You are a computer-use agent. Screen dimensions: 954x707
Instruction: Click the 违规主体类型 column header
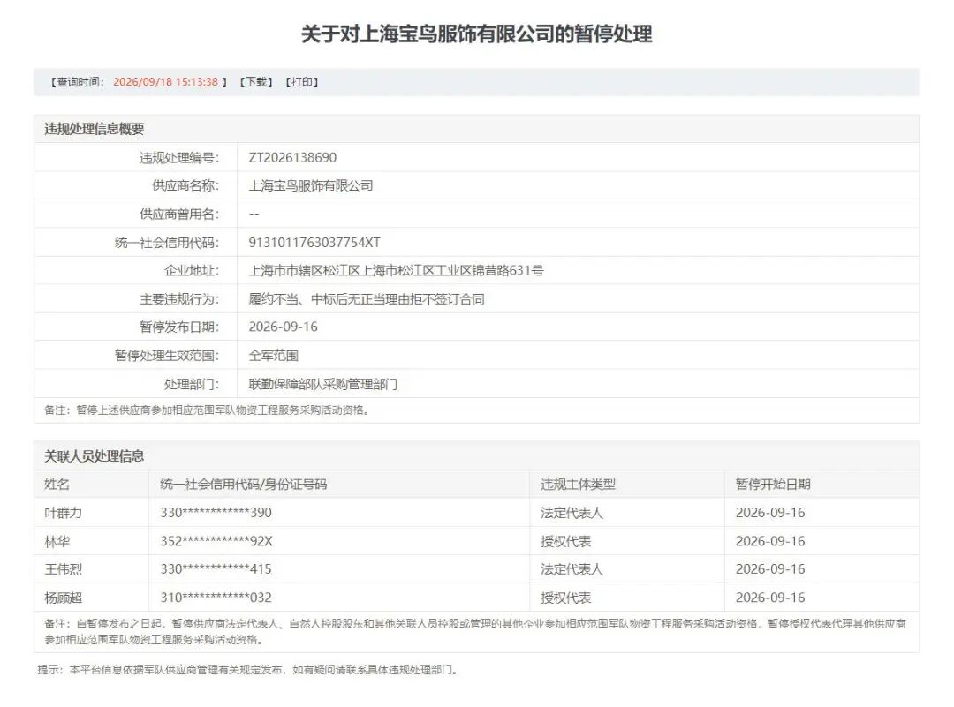coord(578,485)
